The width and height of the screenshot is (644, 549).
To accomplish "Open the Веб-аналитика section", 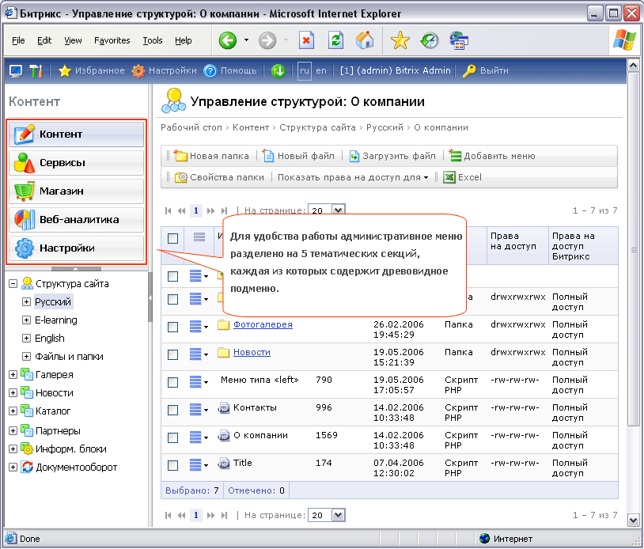I will 77,220.
